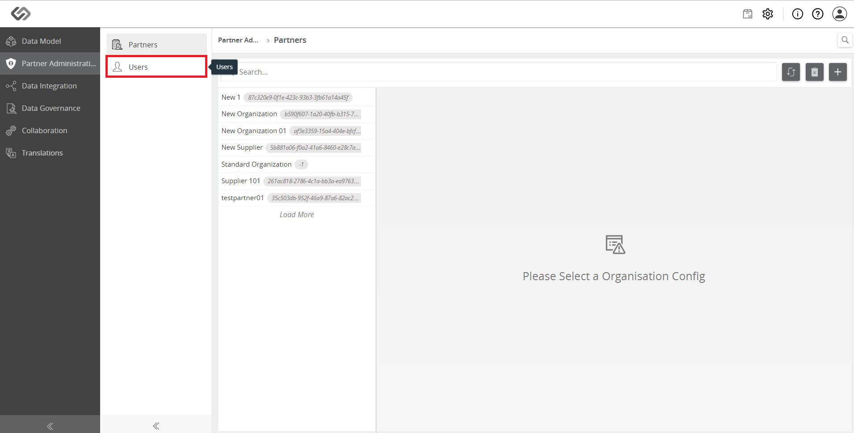The width and height of the screenshot is (854, 433).
Task: Click Partners breadcrumb title
Action: point(290,40)
